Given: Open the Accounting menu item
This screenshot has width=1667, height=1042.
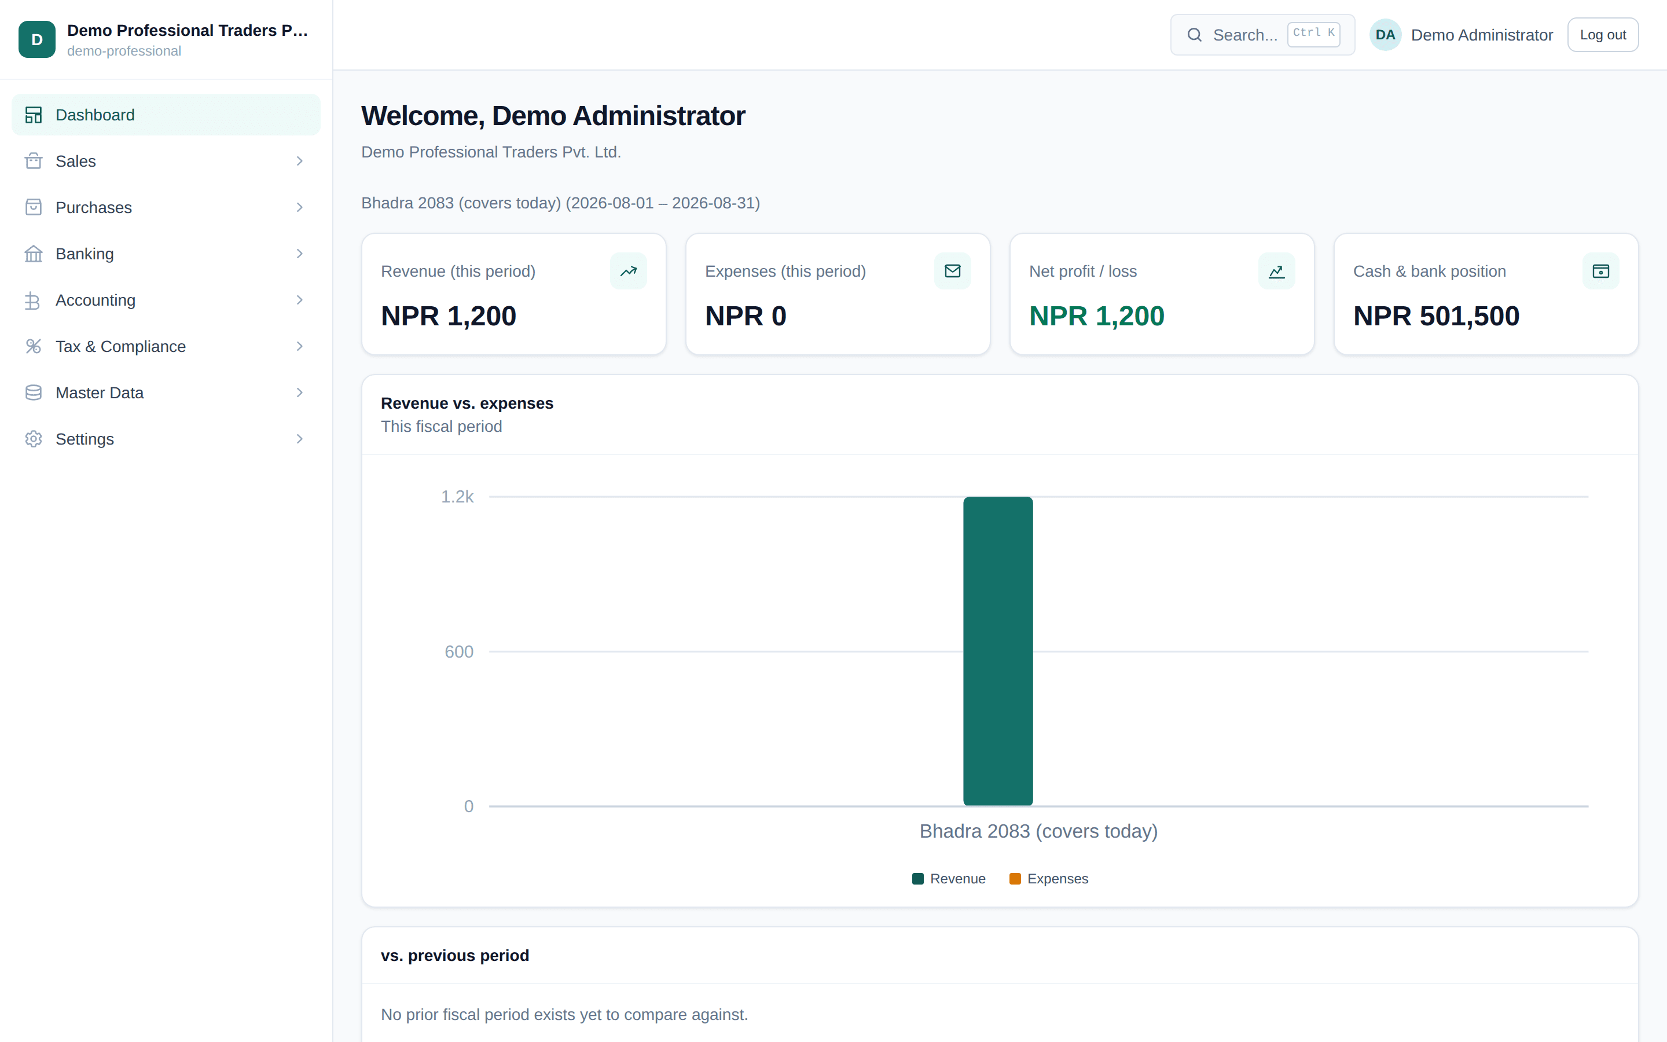Looking at the screenshot, I should click(166, 300).
